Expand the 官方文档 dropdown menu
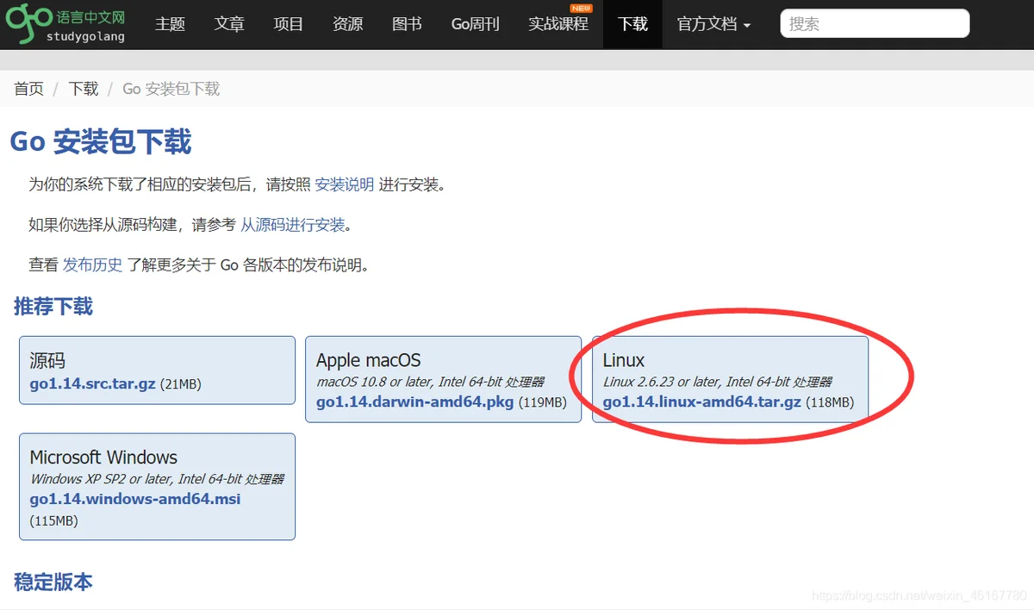This screenshot has height=610, width=1034. [713, 24]
